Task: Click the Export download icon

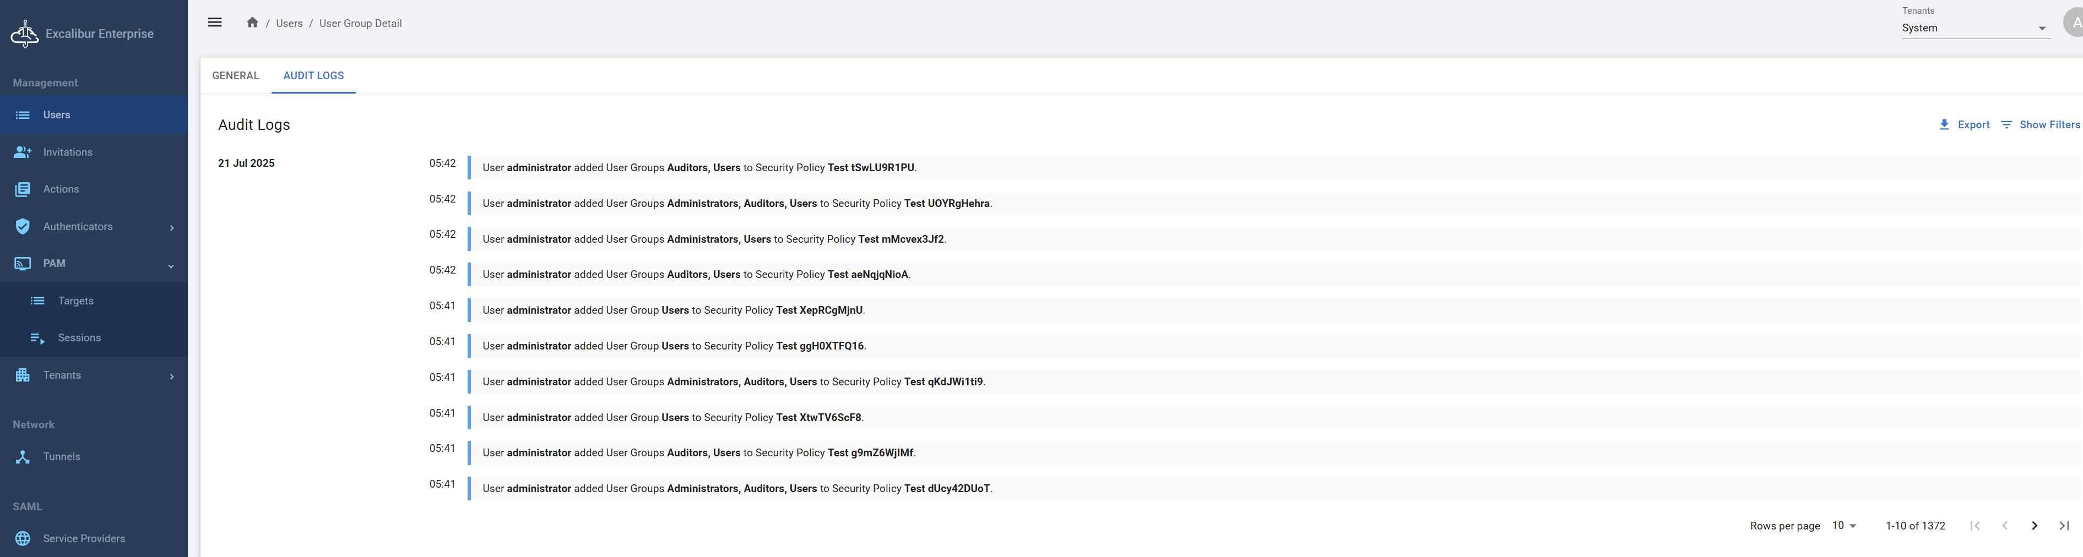Action: coord(1944,124)
